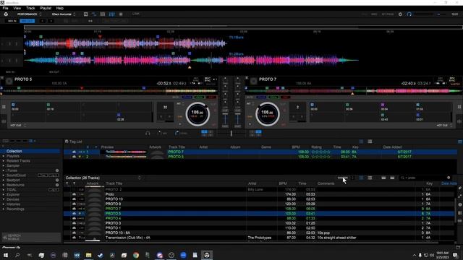Open Windows taskbar search
The height and width of the screenshot is (260, 463).
point(17,255)
